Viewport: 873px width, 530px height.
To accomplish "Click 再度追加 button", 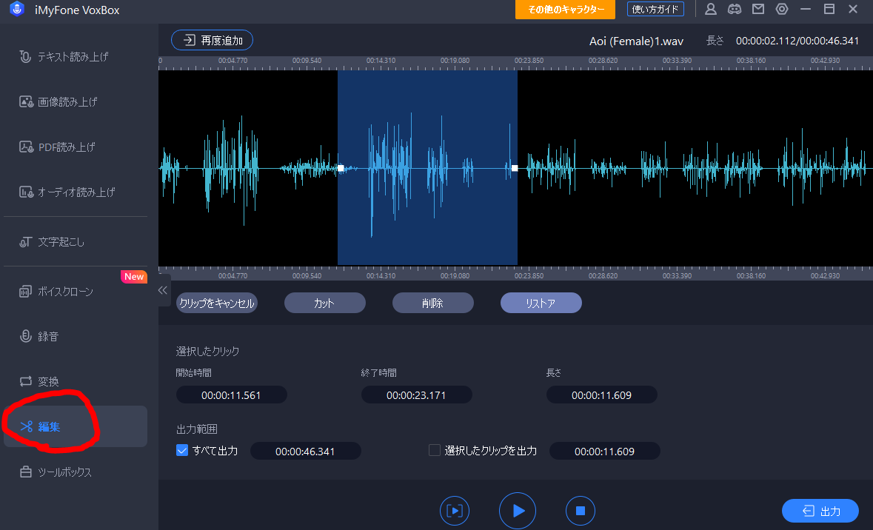I will coord(212,40).
